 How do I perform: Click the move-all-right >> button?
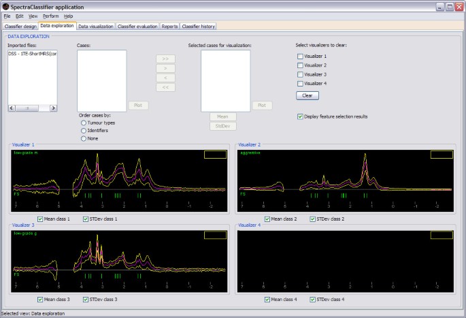pos(167,59)
